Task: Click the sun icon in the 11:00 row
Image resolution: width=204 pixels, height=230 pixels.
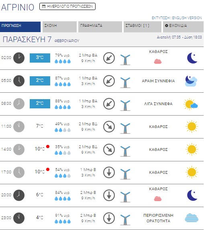Action: pyautogui.click(x=192, y=126)
